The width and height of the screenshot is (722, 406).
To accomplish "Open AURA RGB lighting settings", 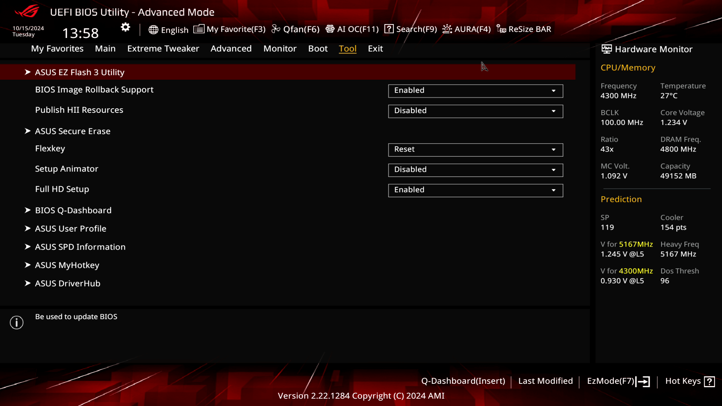I will coord(467,29).
